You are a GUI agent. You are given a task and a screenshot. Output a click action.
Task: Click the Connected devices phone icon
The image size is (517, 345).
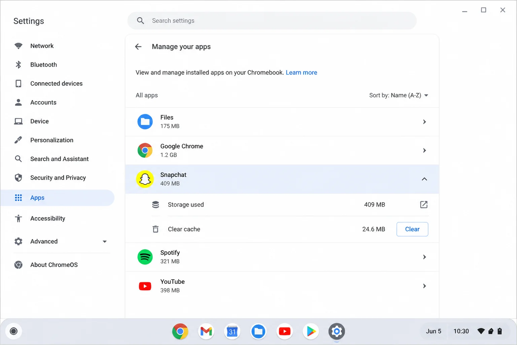tap(19, 84)
